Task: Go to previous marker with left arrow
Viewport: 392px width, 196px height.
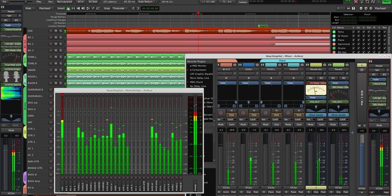Action: click(x=134, y=8)
